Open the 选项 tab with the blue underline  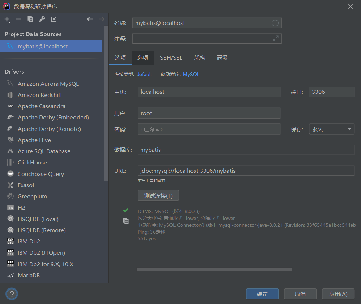(x=120, y=57)
